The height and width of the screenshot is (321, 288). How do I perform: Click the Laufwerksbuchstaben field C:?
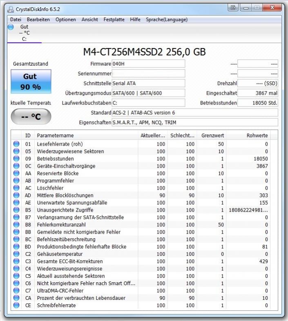pyautogui.click(x=148, y=103)
